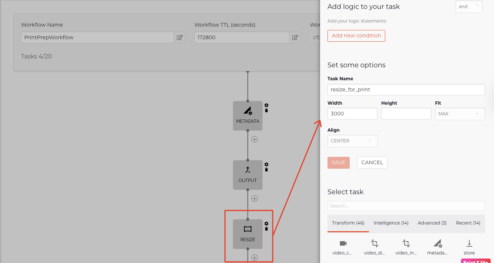Open the Align dropdown showing CENTER
The height and width of the screenshot is (263, 494).
click(352, 141)
